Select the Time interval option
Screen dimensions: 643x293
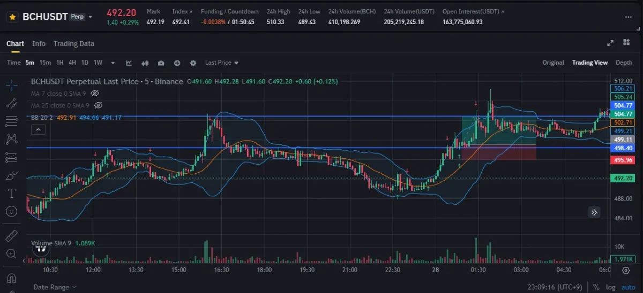pos(13,63)
